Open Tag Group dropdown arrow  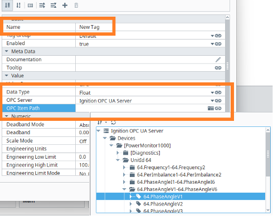point(212,36)
